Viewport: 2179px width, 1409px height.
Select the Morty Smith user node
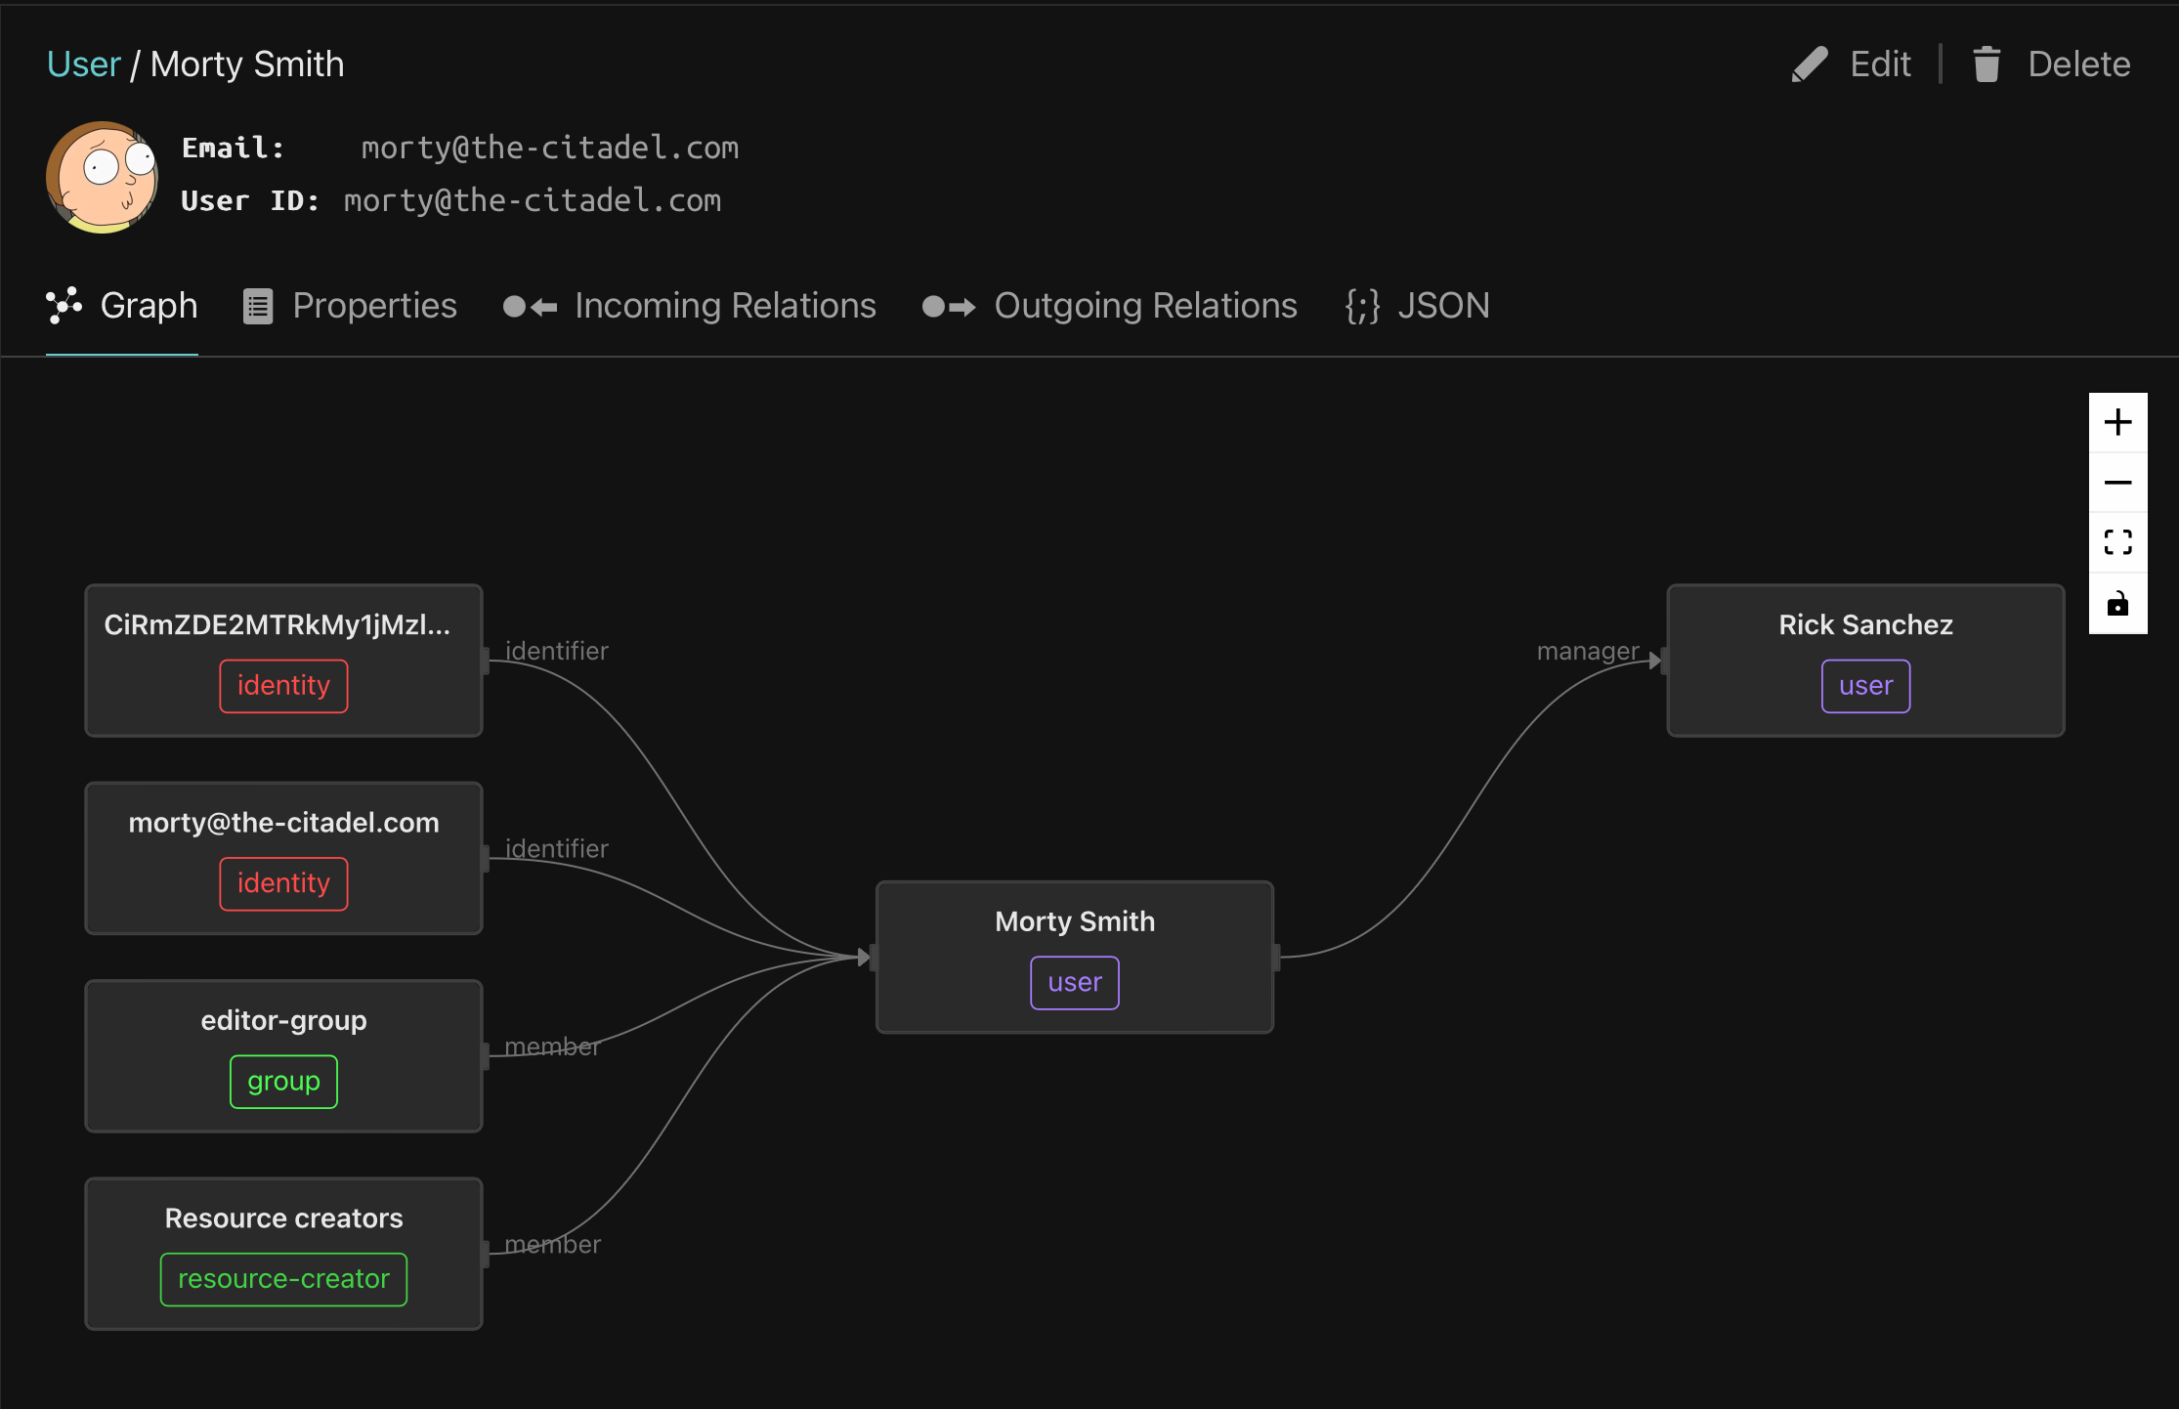(x=1075, y=958)
